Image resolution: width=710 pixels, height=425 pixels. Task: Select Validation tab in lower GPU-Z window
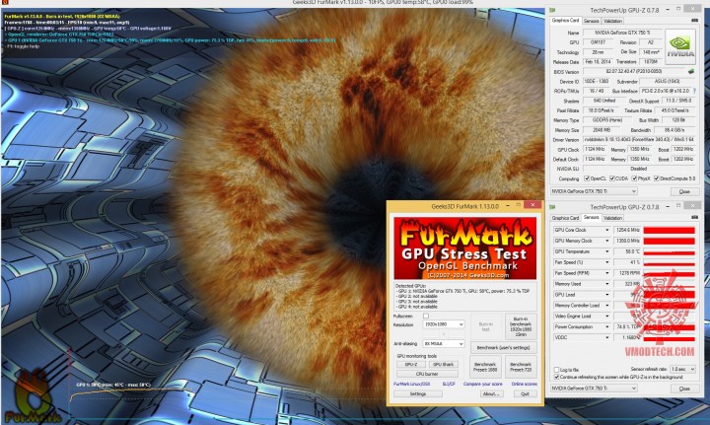[x=612, y=218]
